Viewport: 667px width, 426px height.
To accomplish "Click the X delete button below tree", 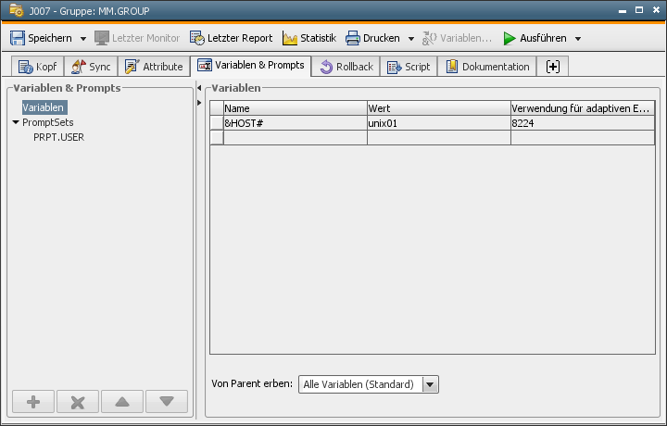I will [x=78, y=402].
